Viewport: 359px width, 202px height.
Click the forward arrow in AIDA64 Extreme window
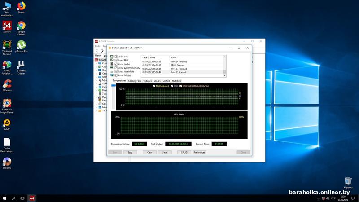click(x=102, y=51)
